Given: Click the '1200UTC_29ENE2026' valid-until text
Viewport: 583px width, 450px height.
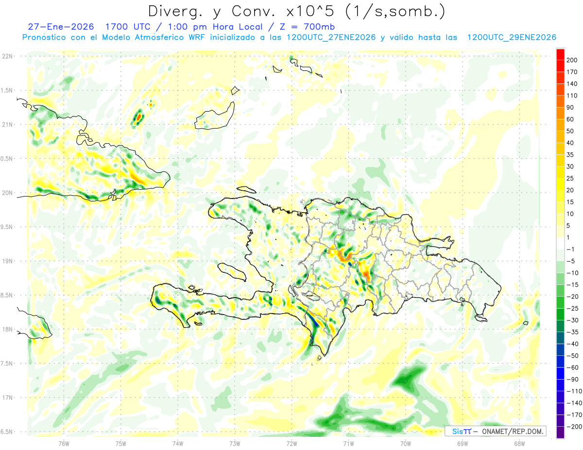Looking at the screenshot, I should [x=512, y=37].
